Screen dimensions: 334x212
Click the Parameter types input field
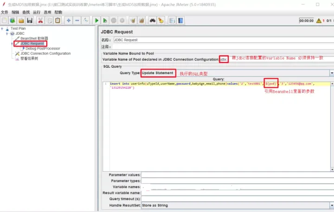[238, 180]
